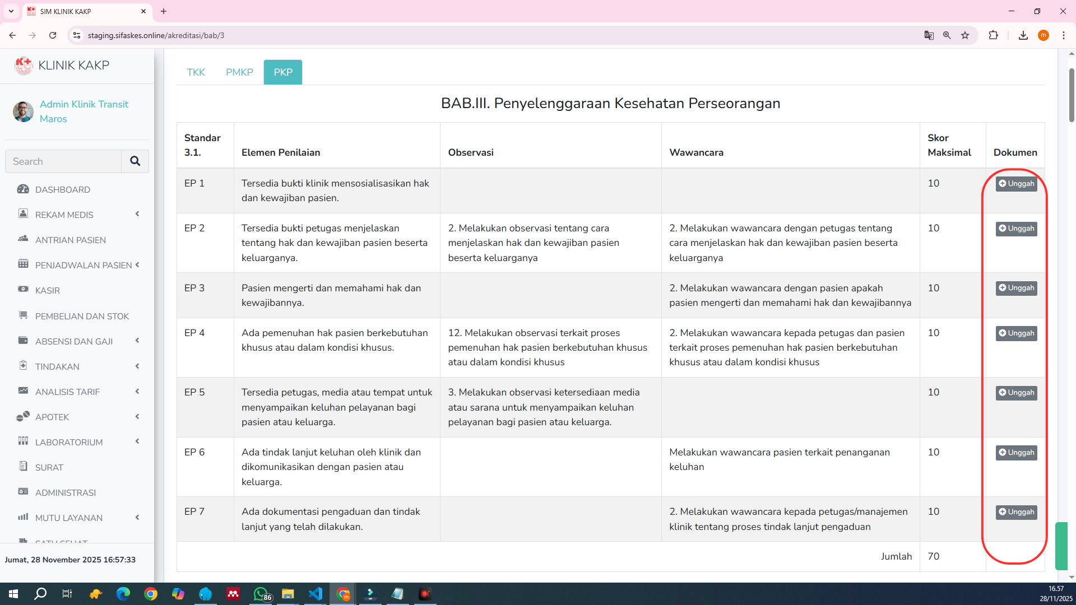
Task: Click the search magnifier button in sidebar
Action: point(135,161)
